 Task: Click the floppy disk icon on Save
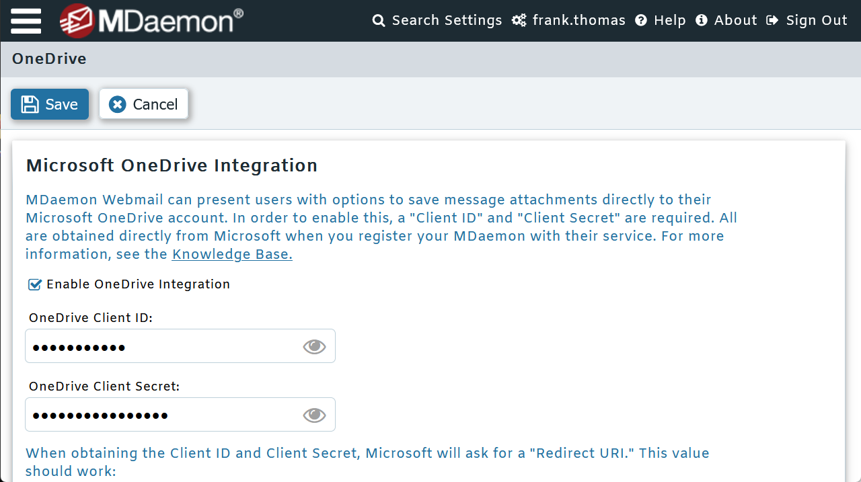tap(30, 104)
